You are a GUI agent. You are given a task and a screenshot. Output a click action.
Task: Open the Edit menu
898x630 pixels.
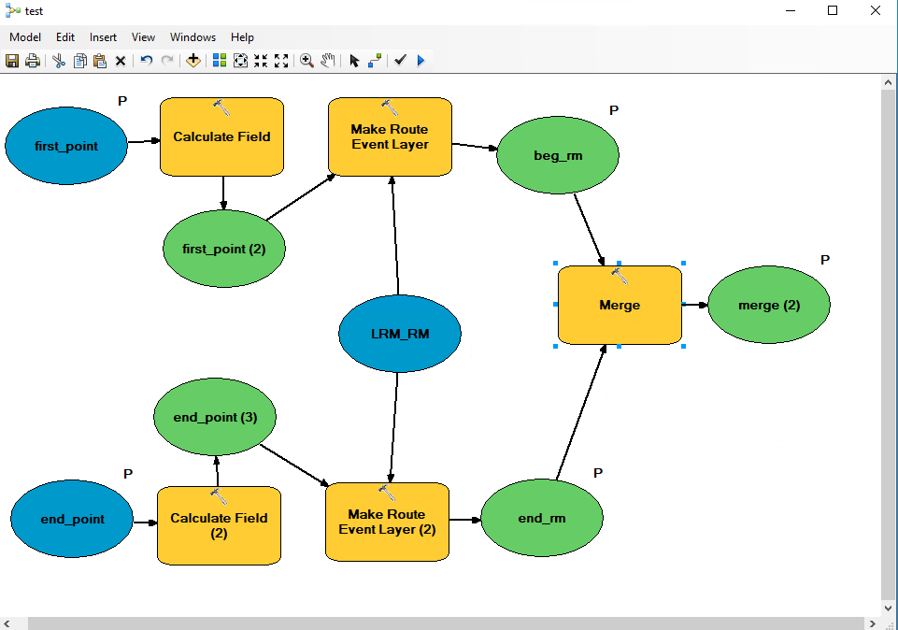coord(65,37)
